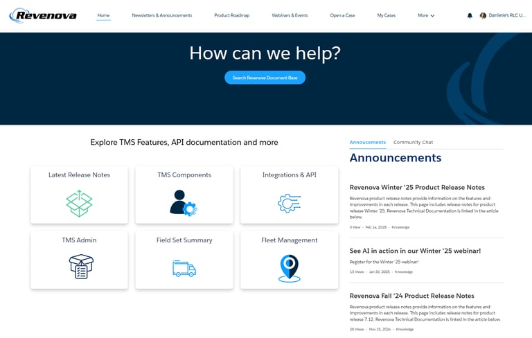This screenshot has height=338, width=532.
Task: Click the user profile avatar
Action: [483, 16]
